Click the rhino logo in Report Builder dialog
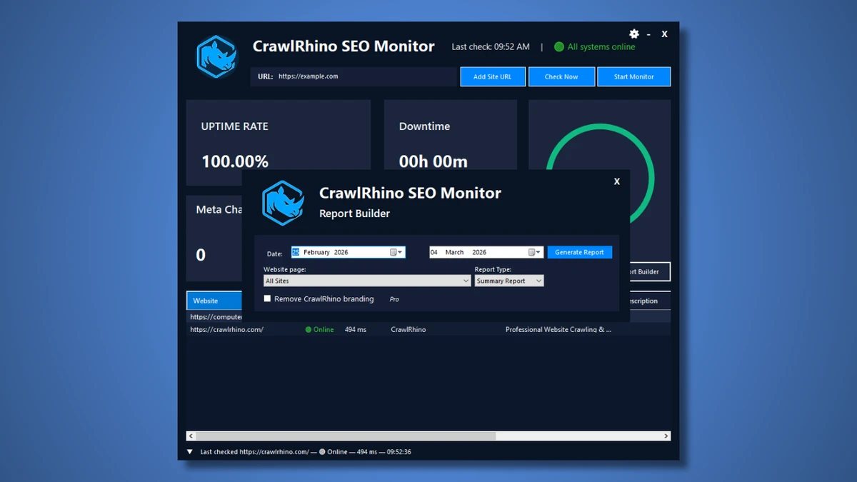Image resolution: width=857 pixels, height=482 pixels. pos(284,203)
